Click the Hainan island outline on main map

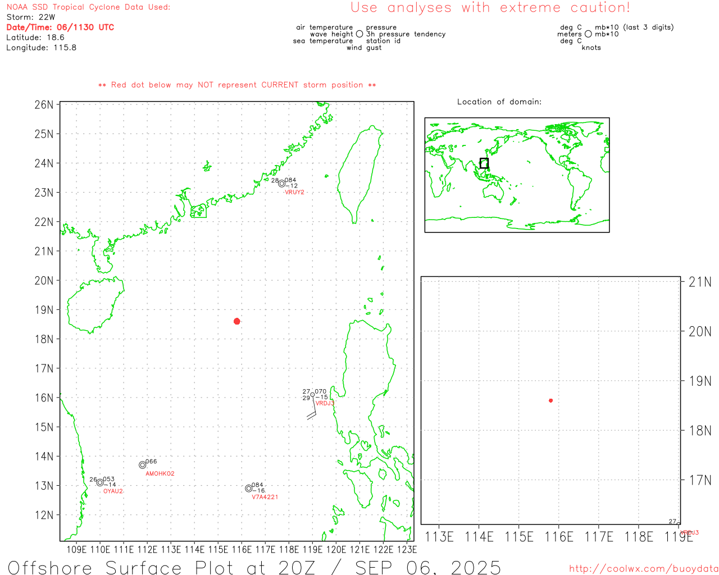(x=95, y=305)
